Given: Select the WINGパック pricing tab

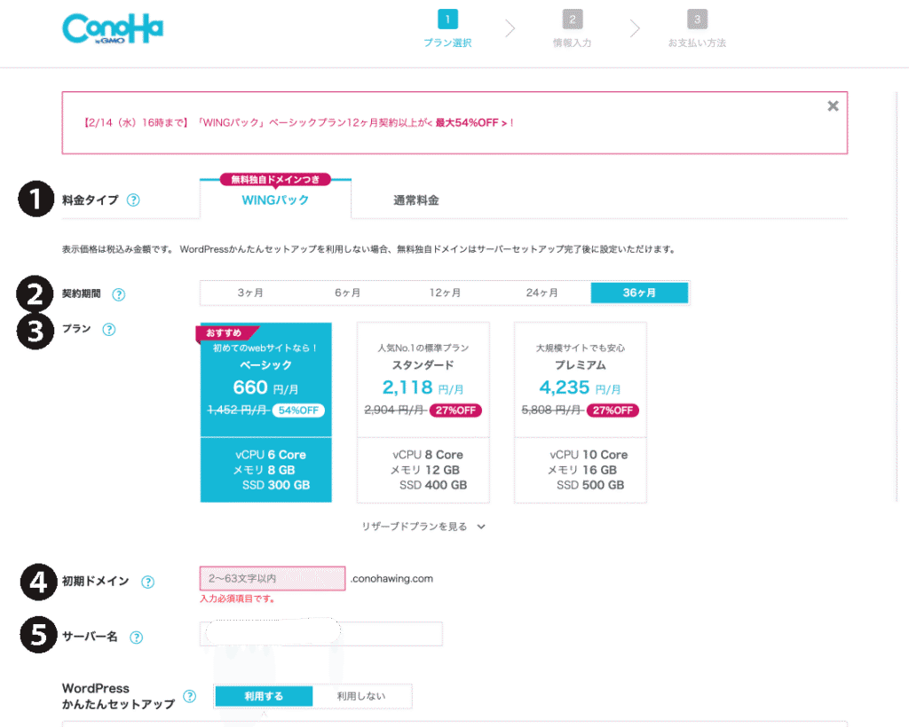Looking at the screenshot, I should (x=275, y=200).
